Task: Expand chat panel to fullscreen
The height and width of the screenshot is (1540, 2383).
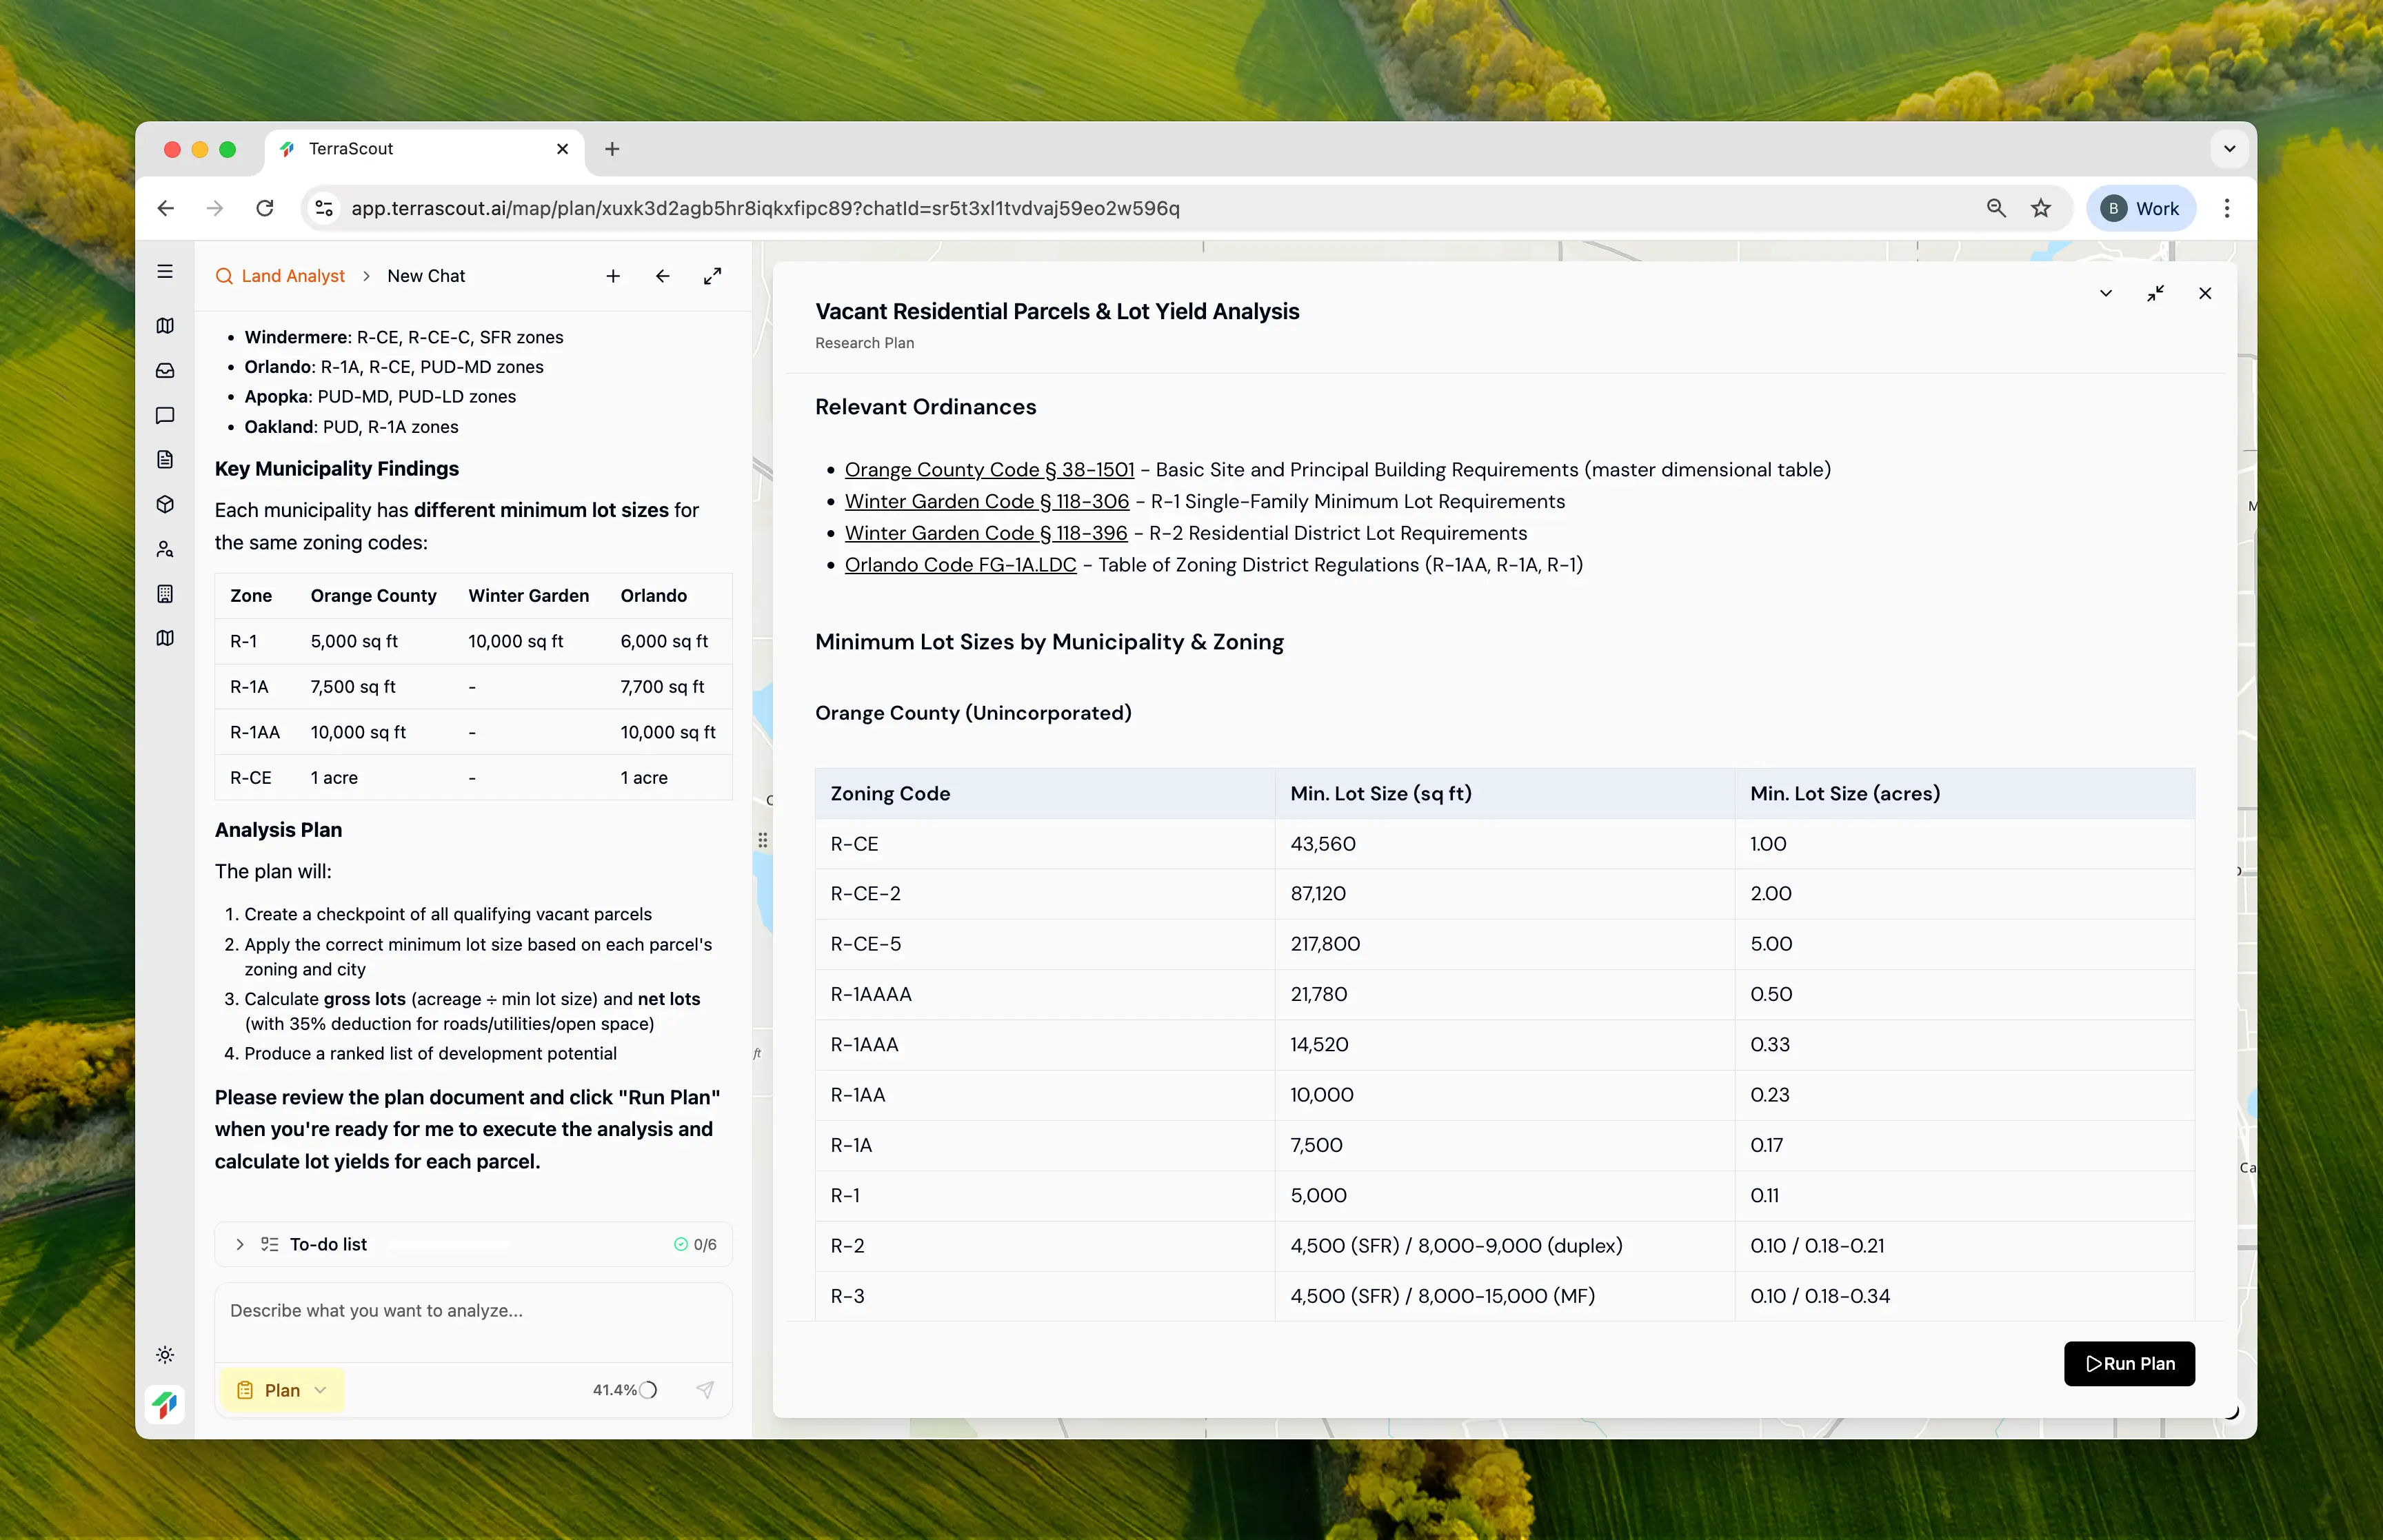Action: 712,276
